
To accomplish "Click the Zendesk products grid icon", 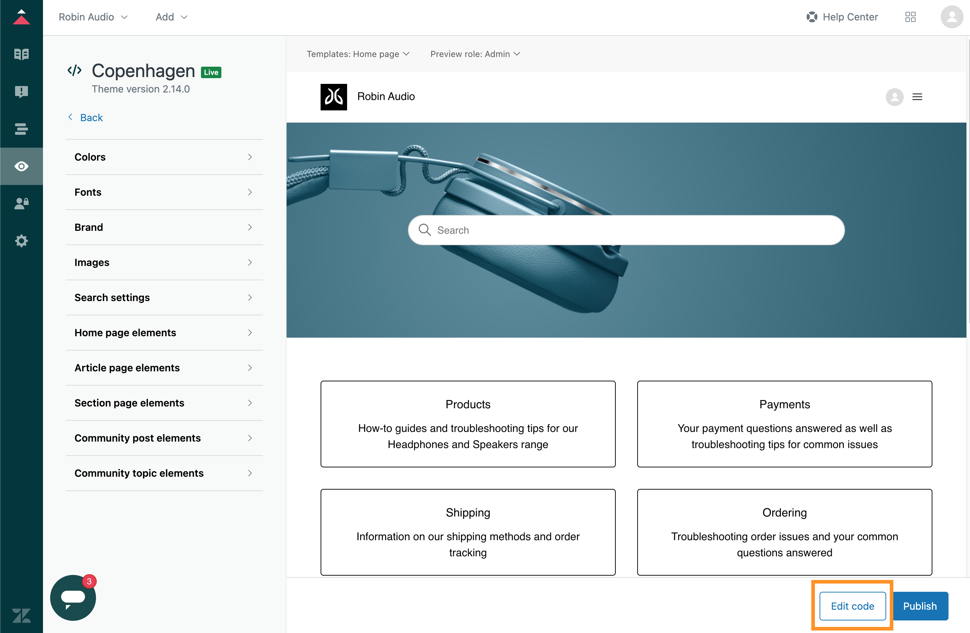I will coord(910,17).
